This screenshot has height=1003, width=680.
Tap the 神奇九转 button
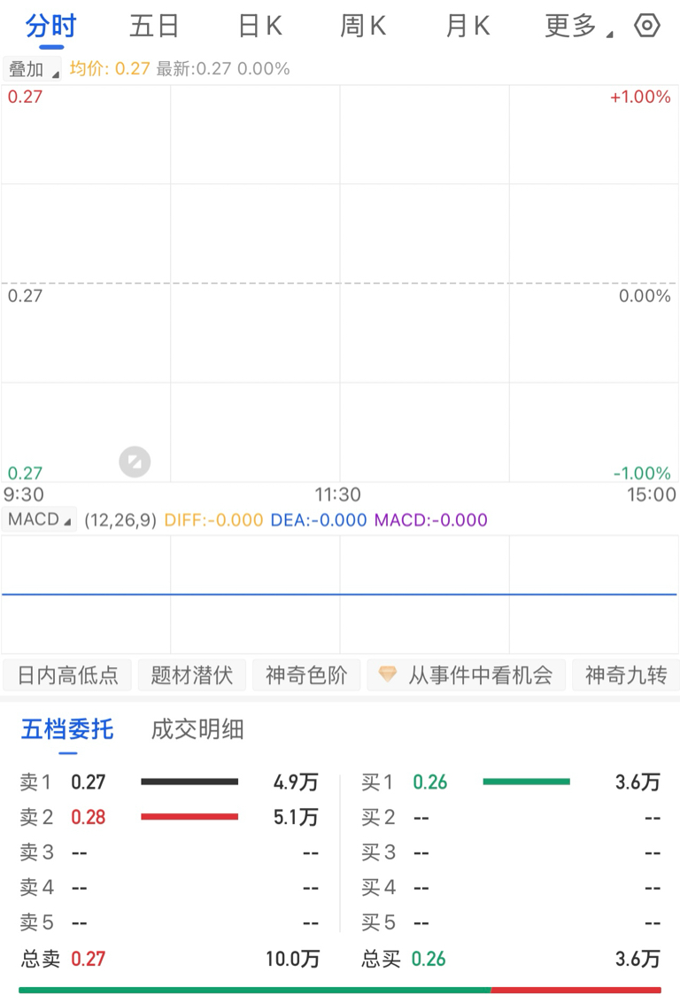coord(626,675)
